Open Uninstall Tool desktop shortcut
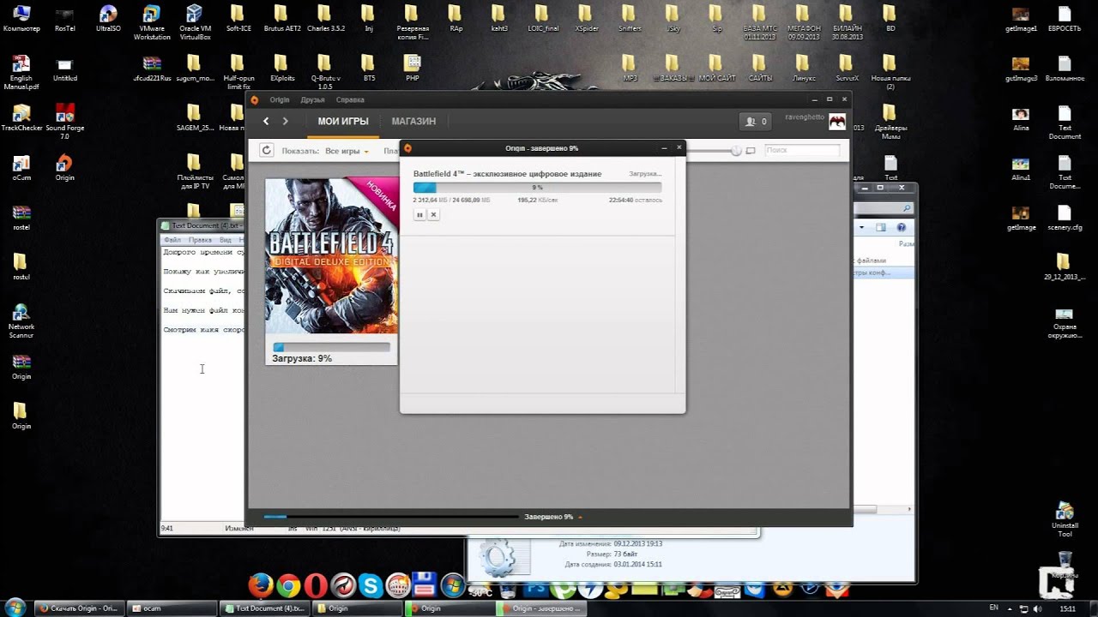The height and width of the screenshot is (617, 1098). click(x=1065, y=519)
